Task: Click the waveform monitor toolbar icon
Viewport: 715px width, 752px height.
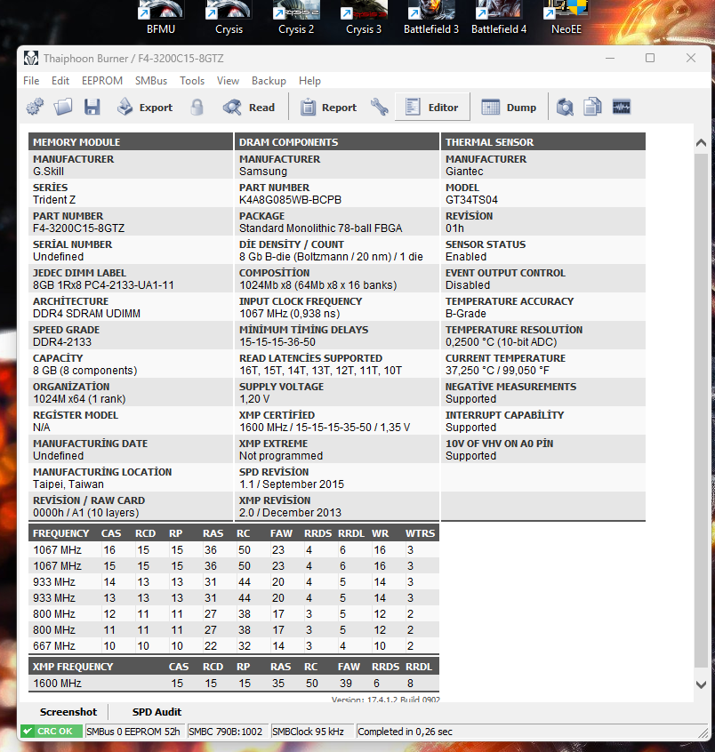Action: click(622, 107)
